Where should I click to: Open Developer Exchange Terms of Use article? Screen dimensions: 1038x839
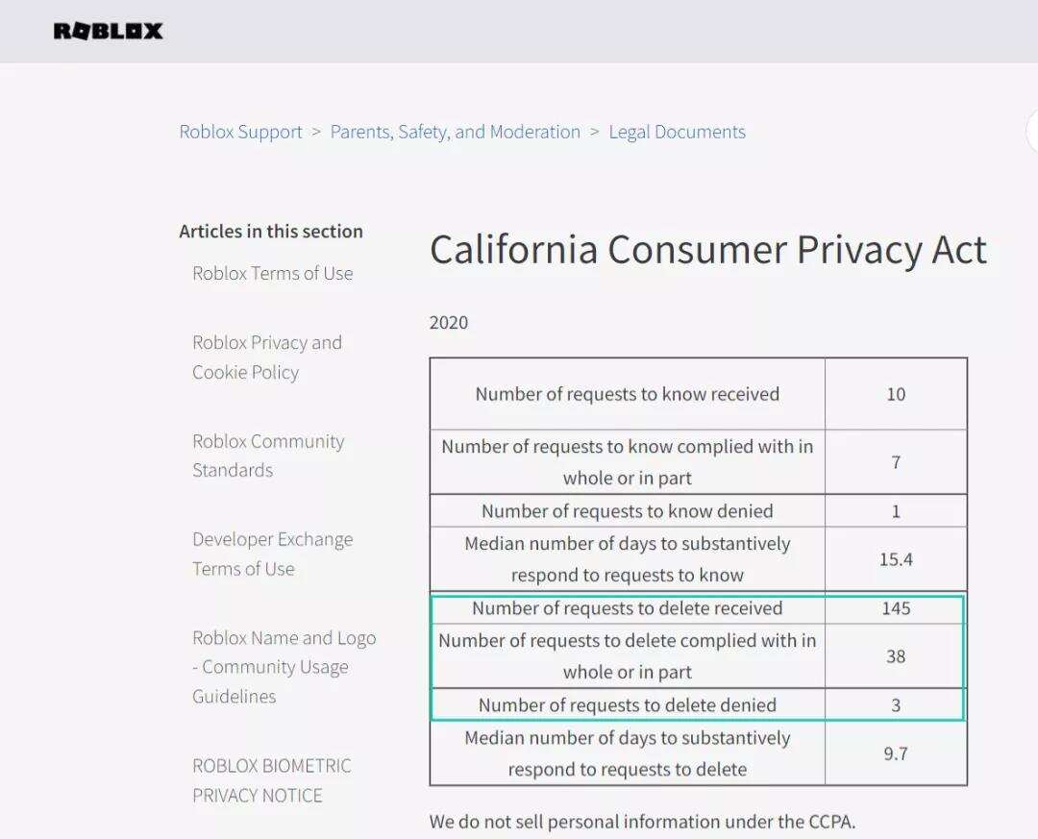pos(272,554)
